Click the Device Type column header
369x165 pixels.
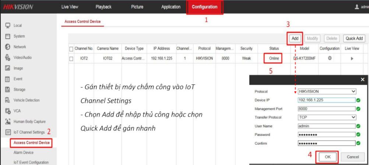click(x=134, y=49)
